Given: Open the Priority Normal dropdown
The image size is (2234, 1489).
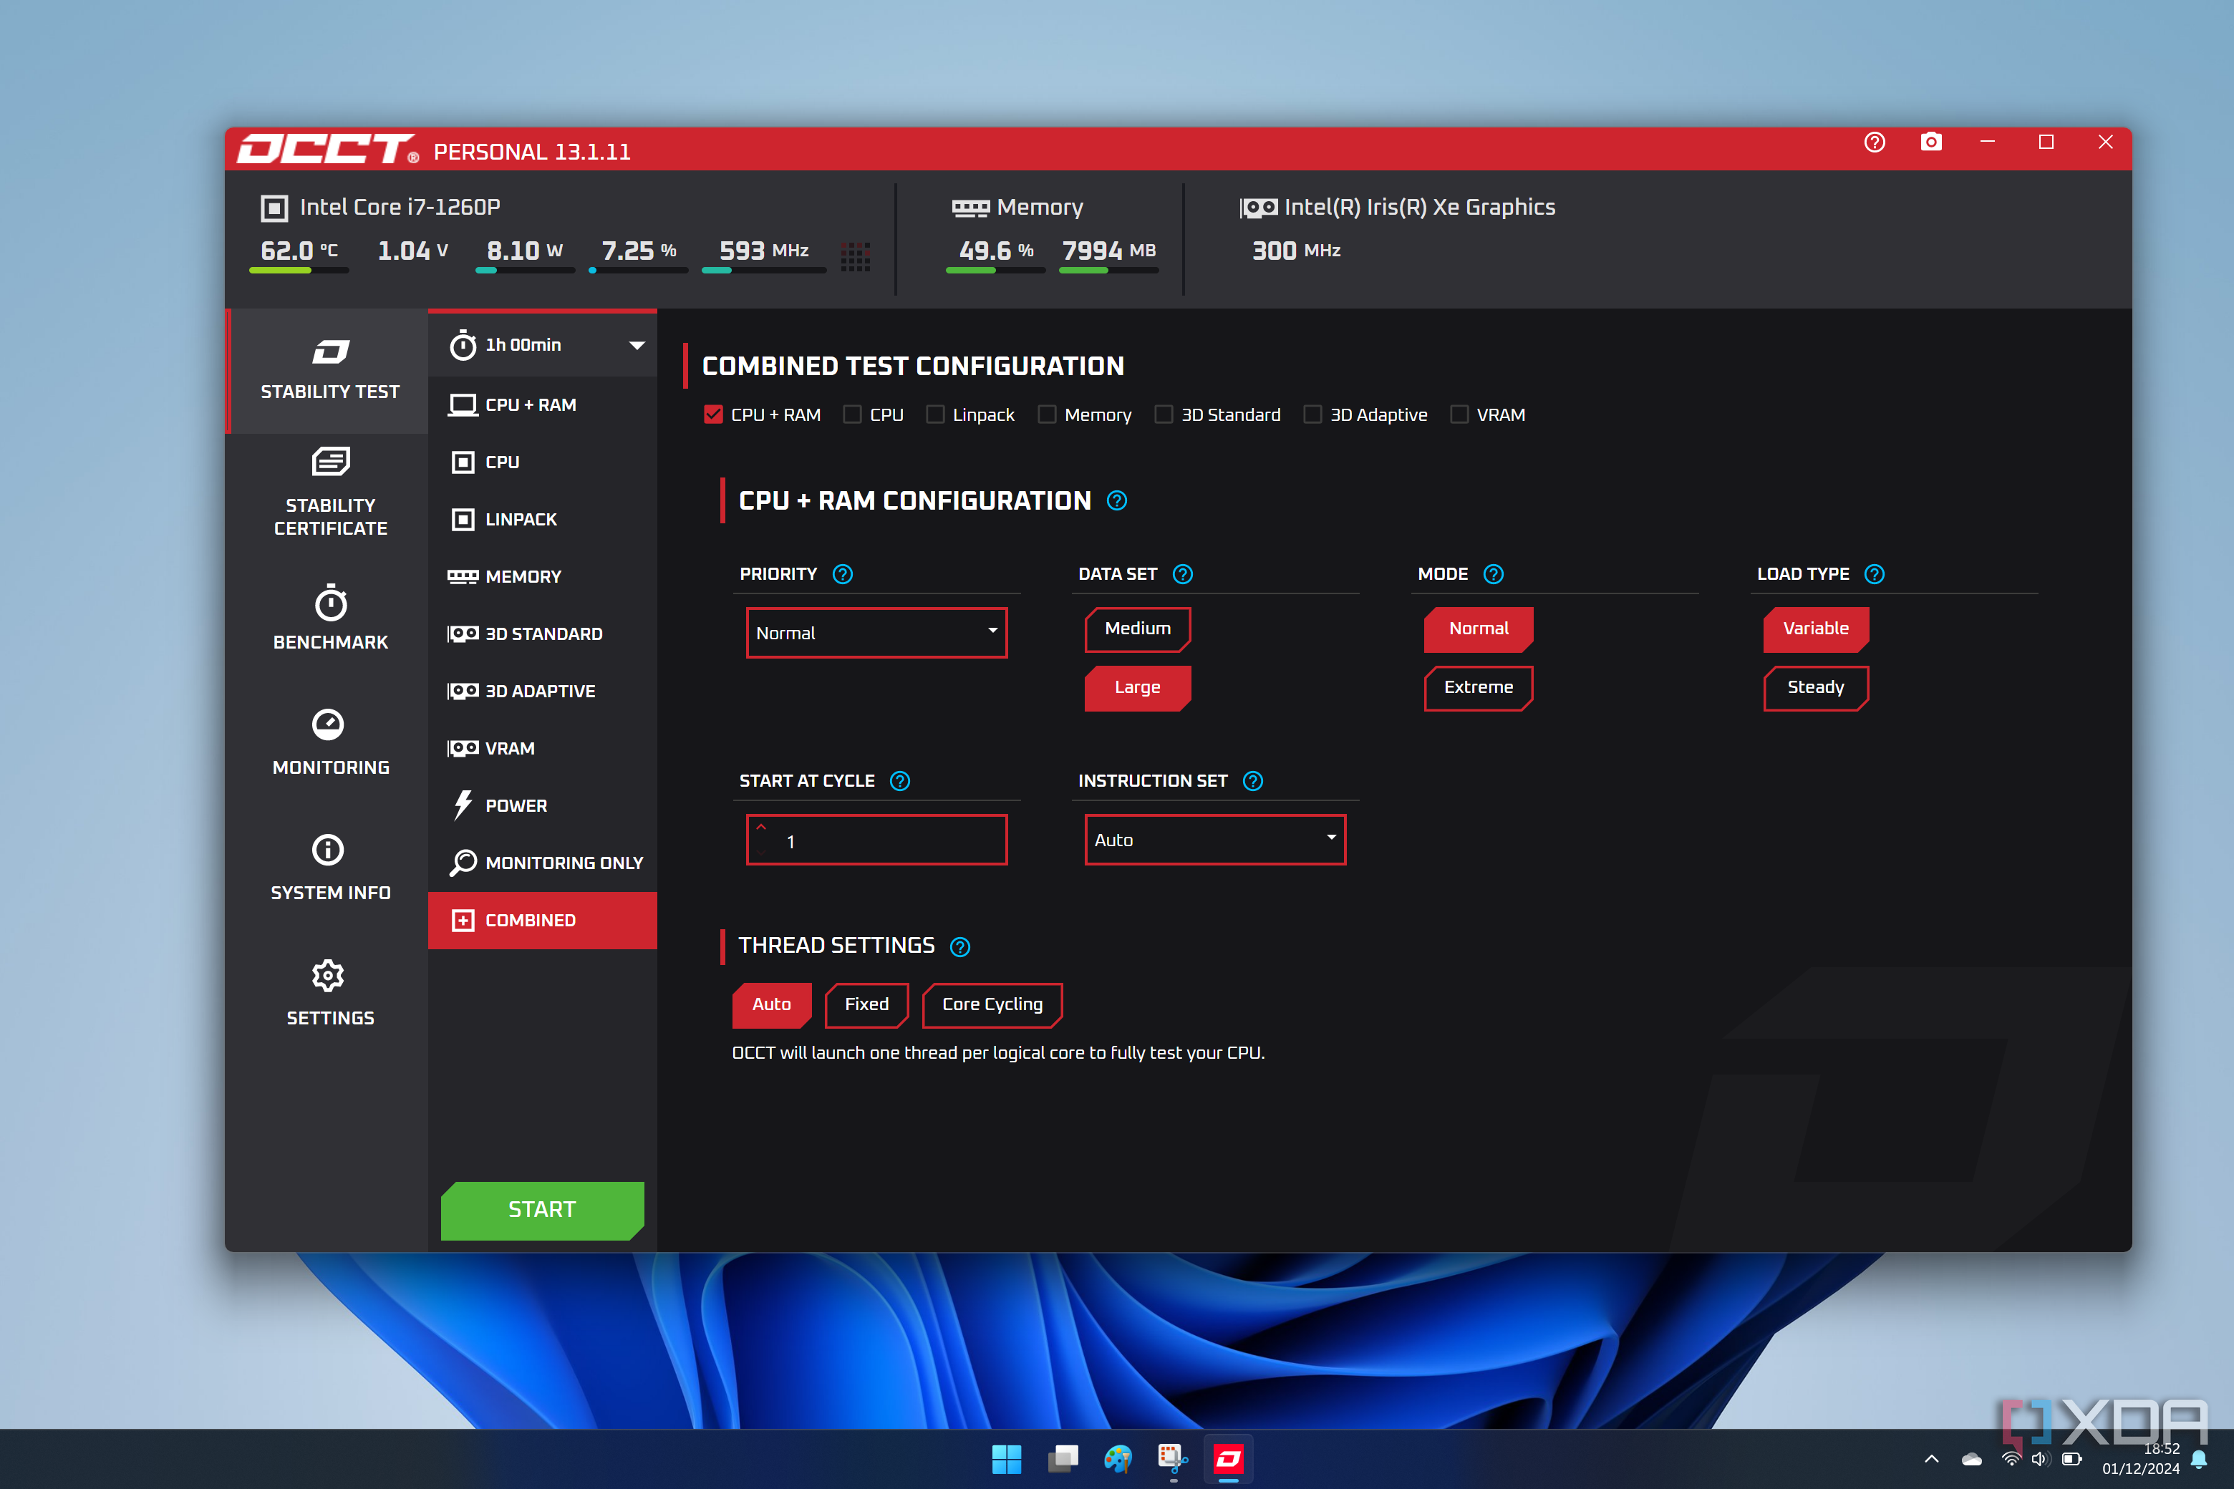Looking at the screenshot, I should 876,634.
